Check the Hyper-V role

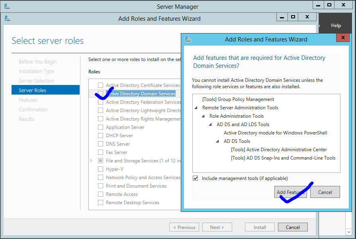pyautogui.click(x=100, y=169)
